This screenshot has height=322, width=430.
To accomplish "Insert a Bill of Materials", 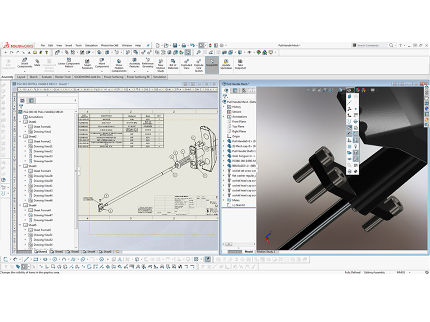I will pyautogui.click(x=173, y=65).
